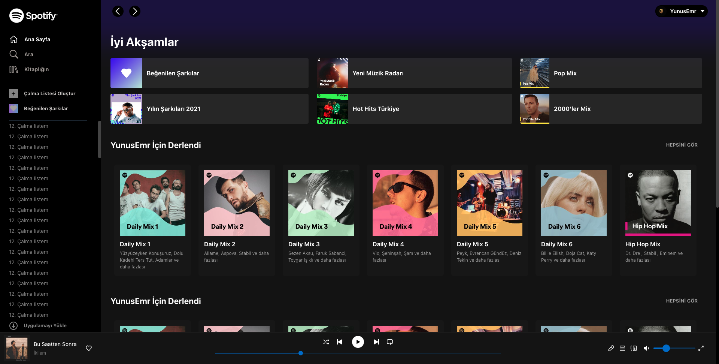719x364 pixels.
Task: Click the now playing album art
Action: coord(17,348)
